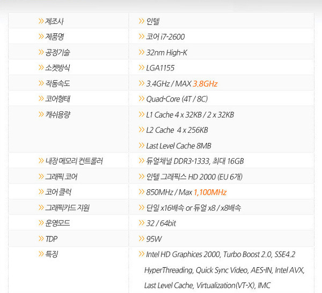
Task: Click the orange 1,100MHz max clock
Action: tap(210, 192)
